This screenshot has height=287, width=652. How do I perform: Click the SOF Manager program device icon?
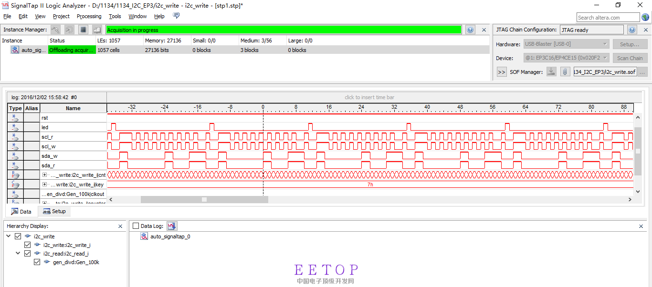tap(551, 72)
